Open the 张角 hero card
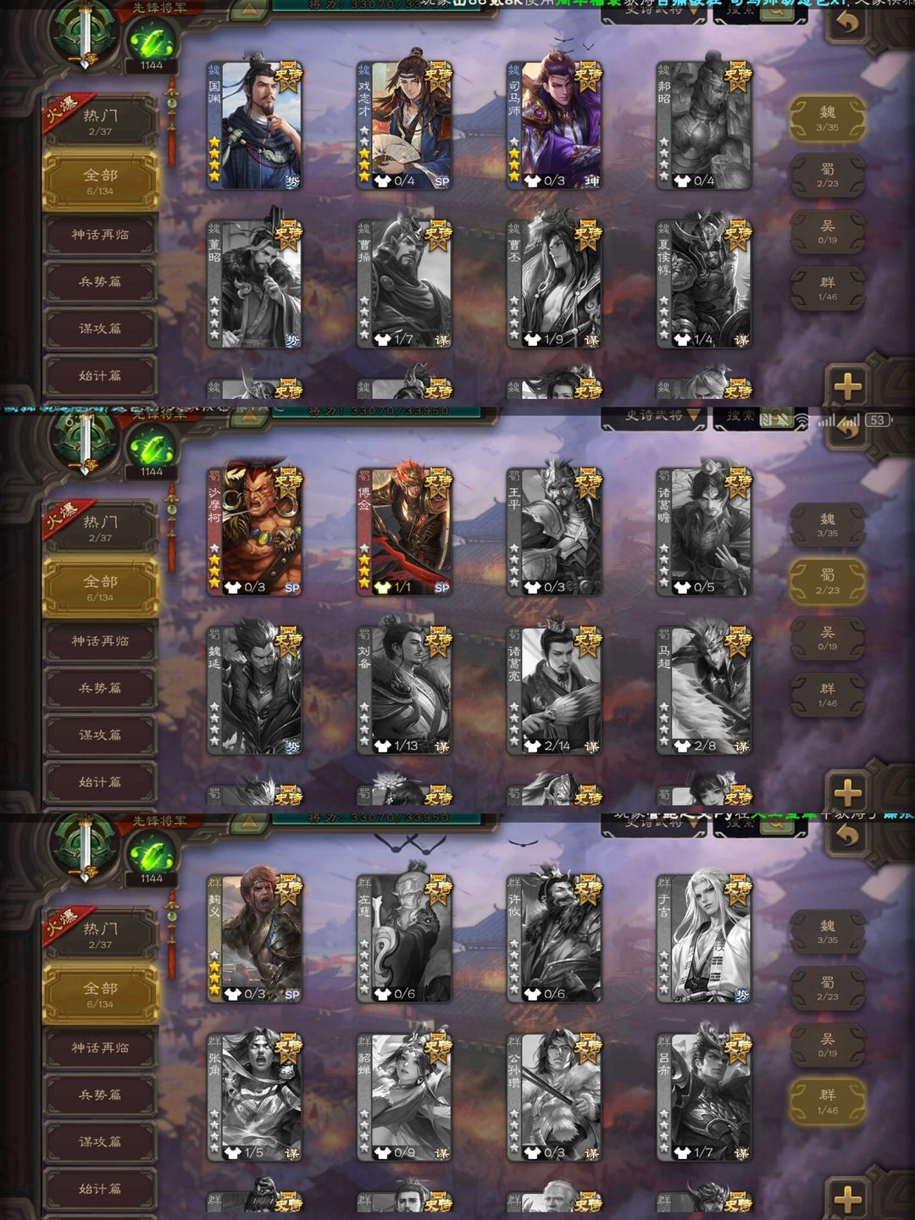915x1220 pixels. 255,1097
